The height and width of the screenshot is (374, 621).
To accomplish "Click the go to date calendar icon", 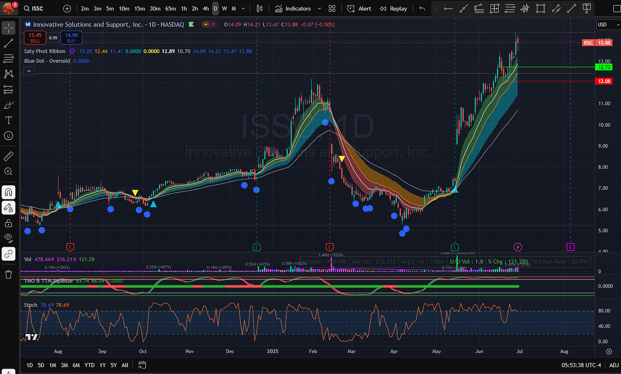I will coord(142,365).
